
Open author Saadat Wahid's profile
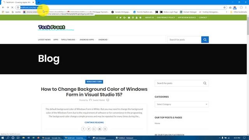[x=98, y=100]
